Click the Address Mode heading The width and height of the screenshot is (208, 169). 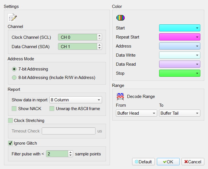click(x=21, y=59)
